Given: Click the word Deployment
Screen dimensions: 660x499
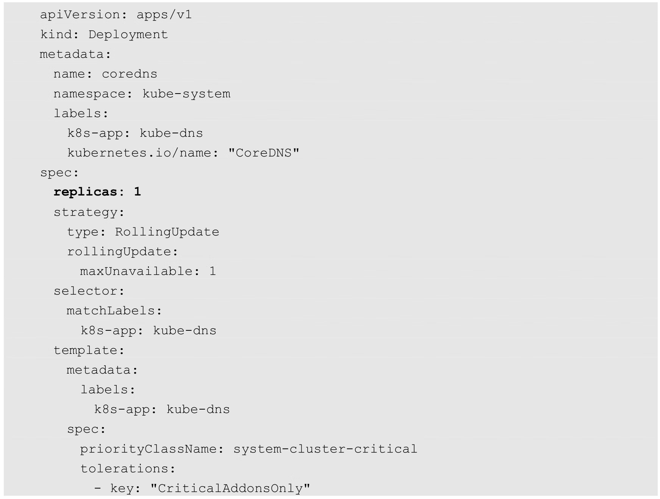Looking at the screenshot, I should 128,34.
